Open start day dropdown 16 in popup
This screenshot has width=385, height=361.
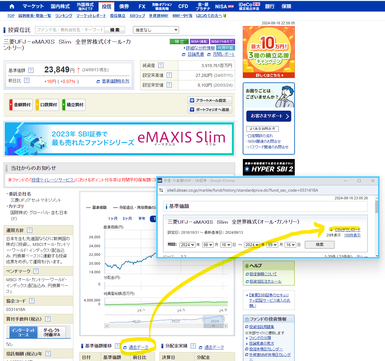pyautogui.click(x=226, y=245)
